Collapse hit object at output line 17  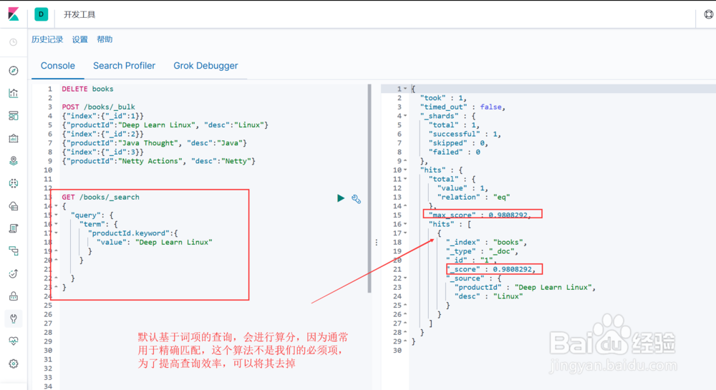[x=405, y=233]
